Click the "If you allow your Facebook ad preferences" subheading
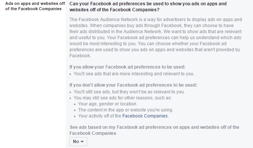 pyautogui.click(x=127, y=67)
